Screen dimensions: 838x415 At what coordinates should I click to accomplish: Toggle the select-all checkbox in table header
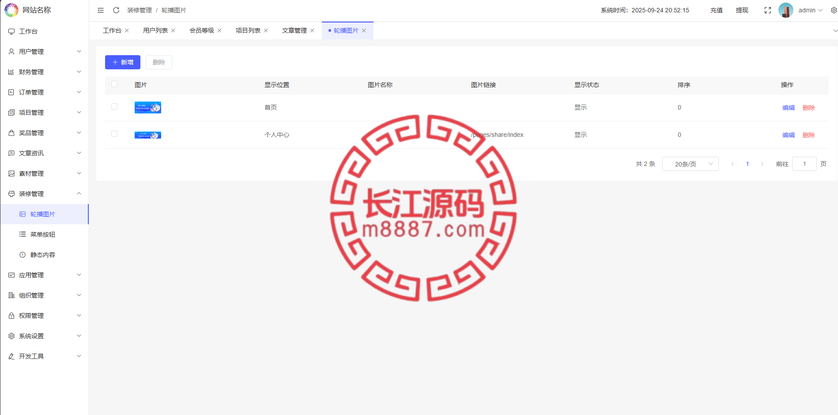[x=114, y=84]
